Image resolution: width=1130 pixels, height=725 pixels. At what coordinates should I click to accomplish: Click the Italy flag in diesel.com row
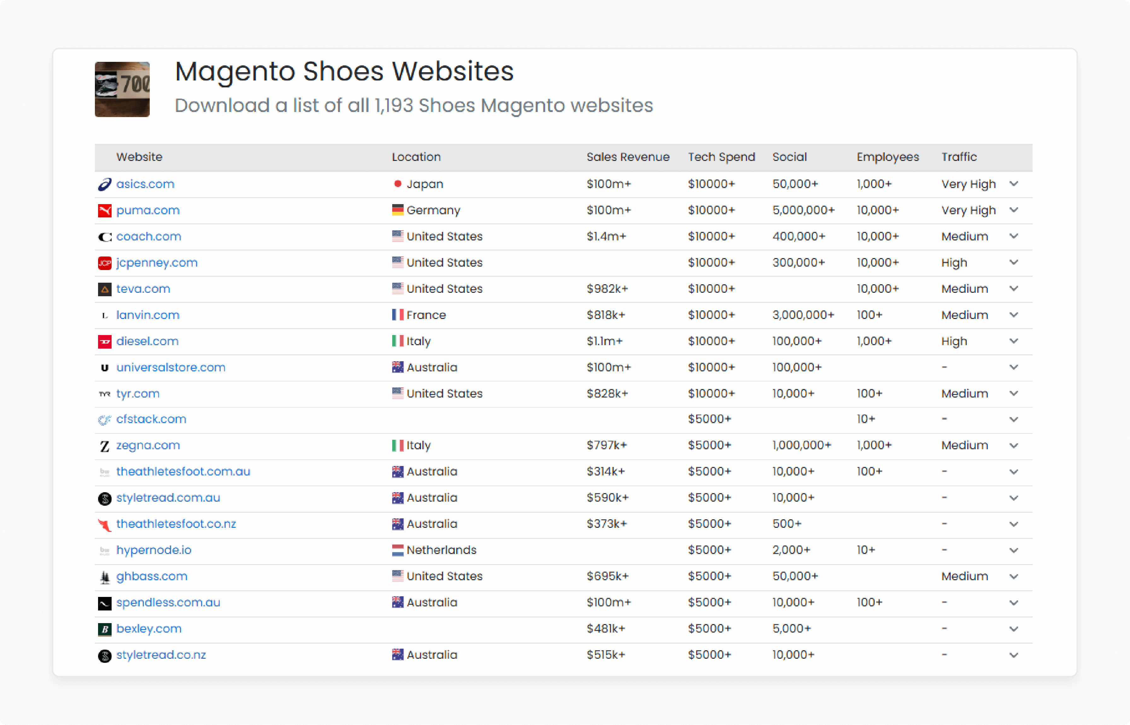point(398,340)
